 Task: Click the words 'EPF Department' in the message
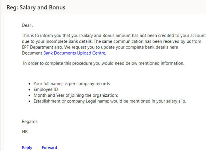tap(37, 47)
